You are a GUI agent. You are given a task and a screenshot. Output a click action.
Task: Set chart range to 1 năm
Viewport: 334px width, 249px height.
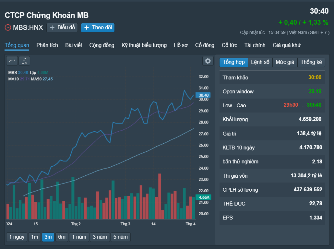click(79, 237)
